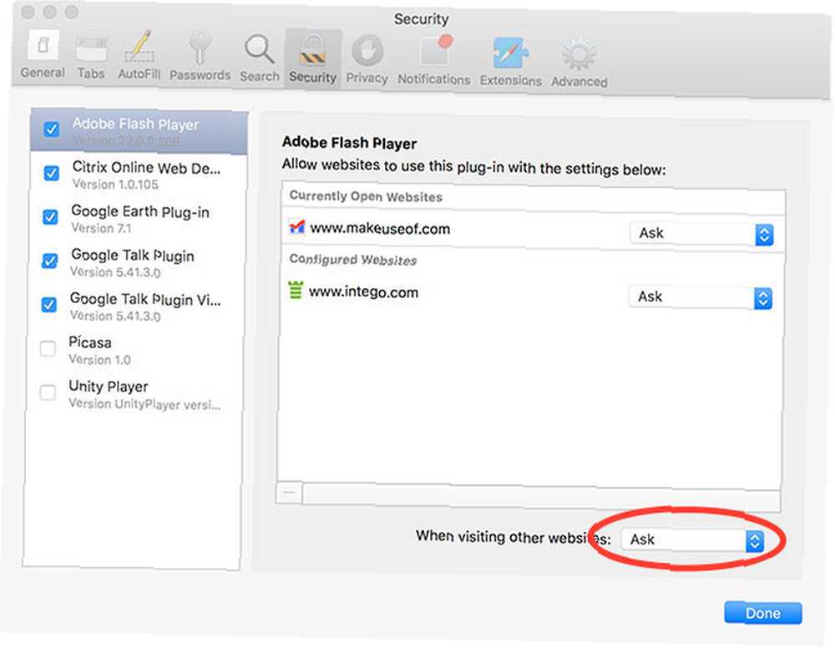835x648 pixels.
Task: Click the makeuseof.com site favicon
Action: tap(296, 227)
